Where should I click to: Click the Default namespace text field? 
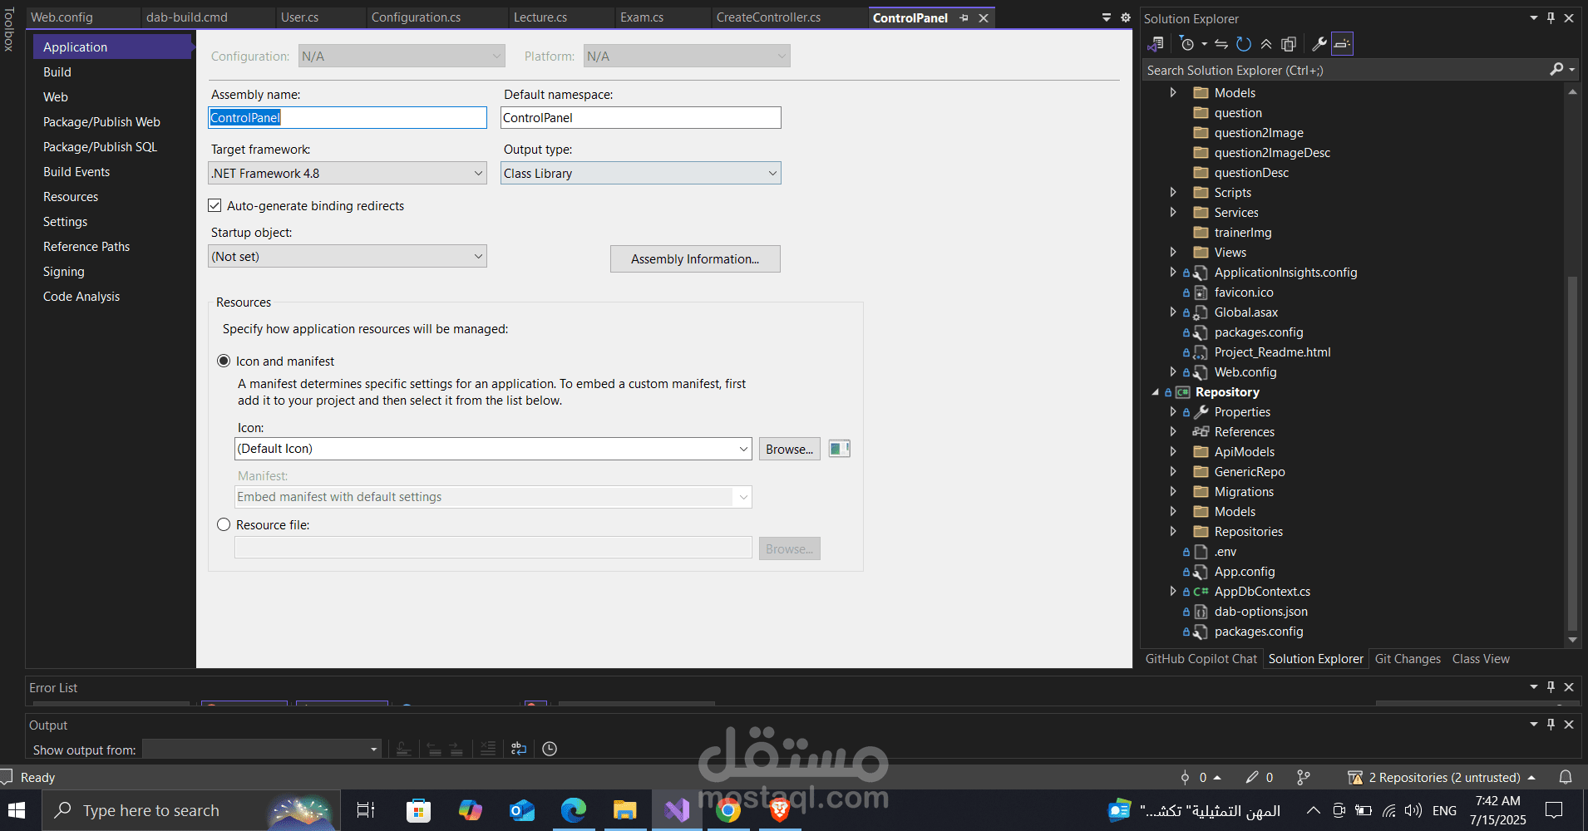[x=641, y=117]
